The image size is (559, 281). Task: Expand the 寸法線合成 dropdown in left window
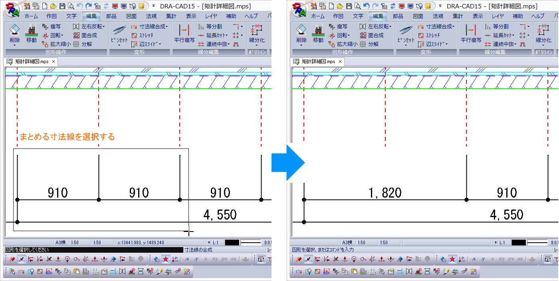167,27
